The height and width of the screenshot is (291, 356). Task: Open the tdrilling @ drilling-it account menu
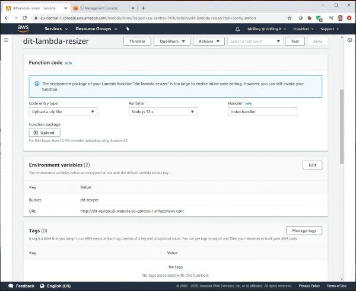266,29
